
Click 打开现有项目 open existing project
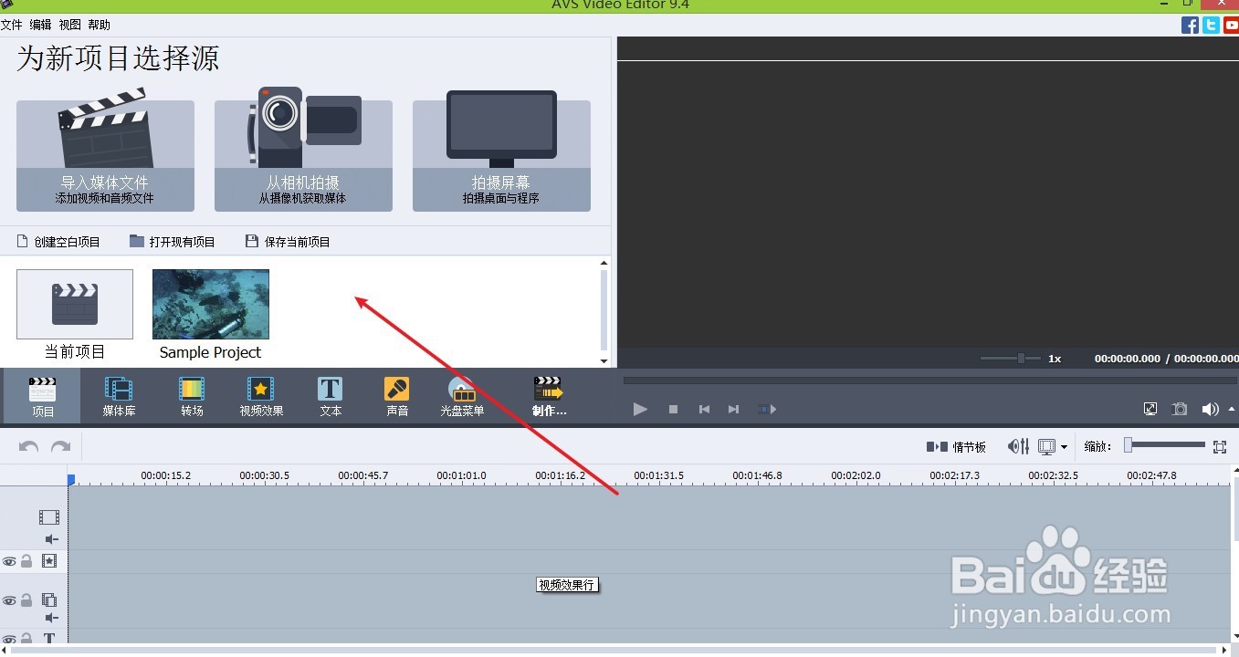tap(173, 242)
